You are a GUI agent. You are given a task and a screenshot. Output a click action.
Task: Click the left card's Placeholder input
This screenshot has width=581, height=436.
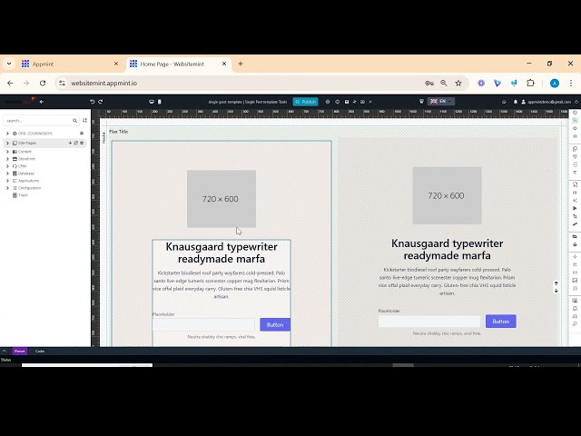click(203, 324)
